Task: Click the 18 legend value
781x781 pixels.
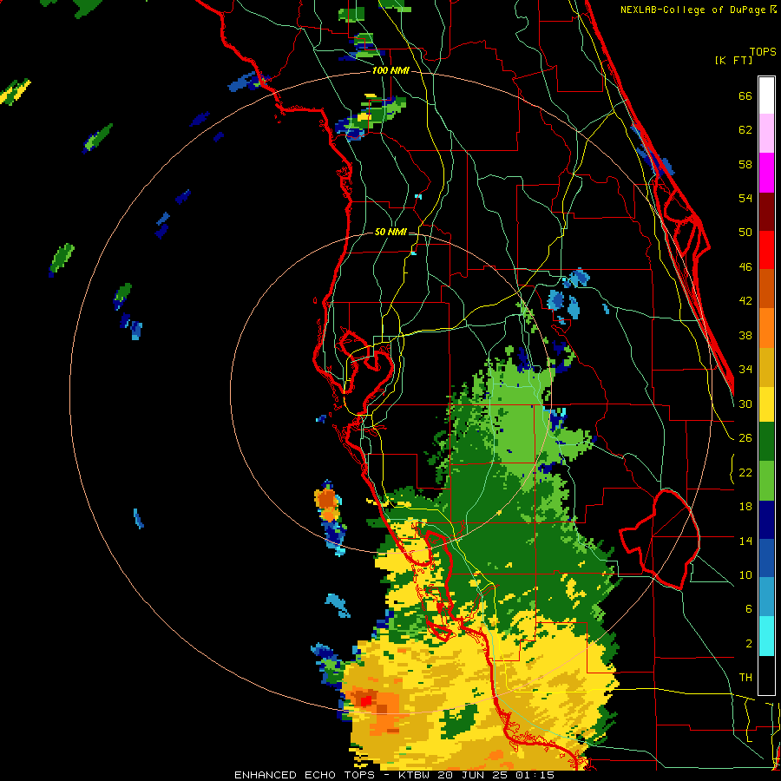Action: tap(745, 507)
